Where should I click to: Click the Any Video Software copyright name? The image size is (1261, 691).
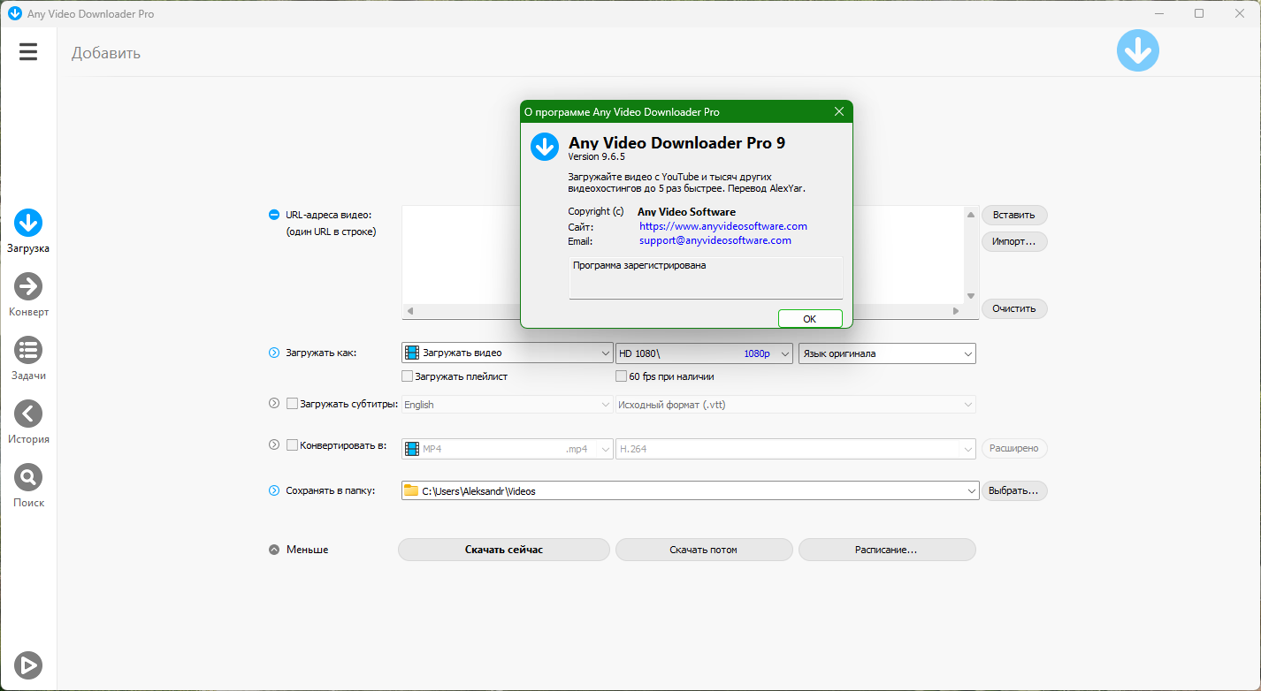click(x=686, y=212)
